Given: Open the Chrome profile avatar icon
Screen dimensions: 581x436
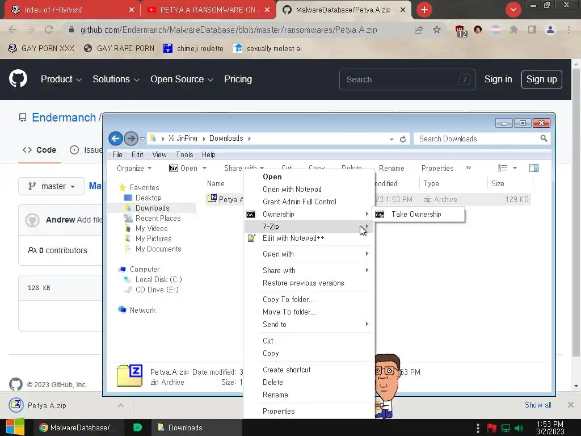Looking at the screenshot, I should [x=550, y=30].
